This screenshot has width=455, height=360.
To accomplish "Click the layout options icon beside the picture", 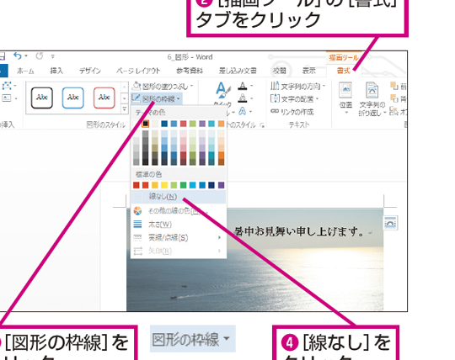I will (391, 223).
